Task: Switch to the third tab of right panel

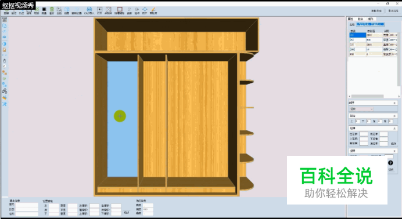Action: coord(371,19)
